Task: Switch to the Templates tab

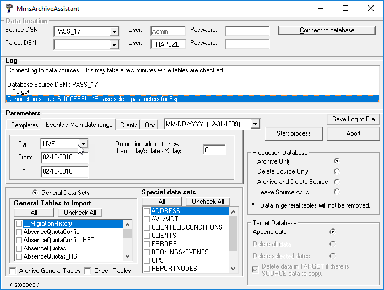Action: (x=25, y=125)
